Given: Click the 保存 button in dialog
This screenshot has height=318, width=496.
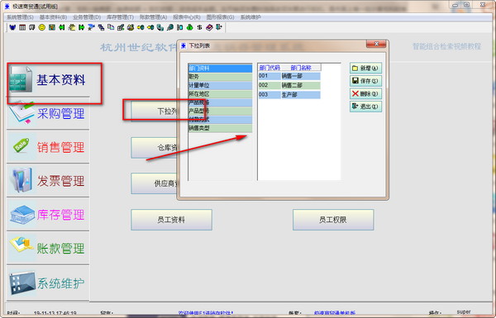Looking at the screenshot, I should pyautogui.click(x=365, y=81).
